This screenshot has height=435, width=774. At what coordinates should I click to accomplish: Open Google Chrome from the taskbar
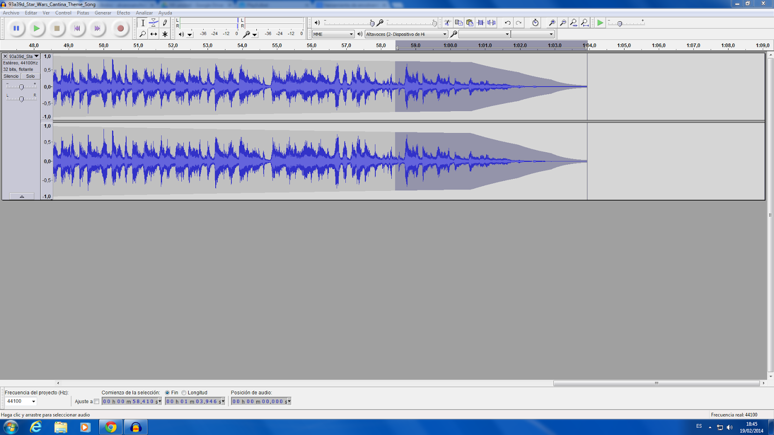111,427
